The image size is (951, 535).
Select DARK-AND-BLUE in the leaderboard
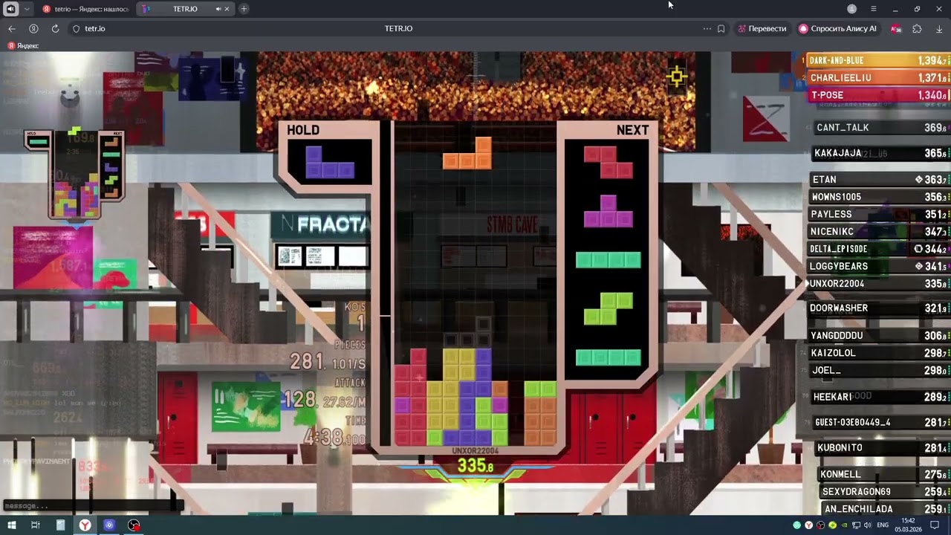[x=877, y=60]
